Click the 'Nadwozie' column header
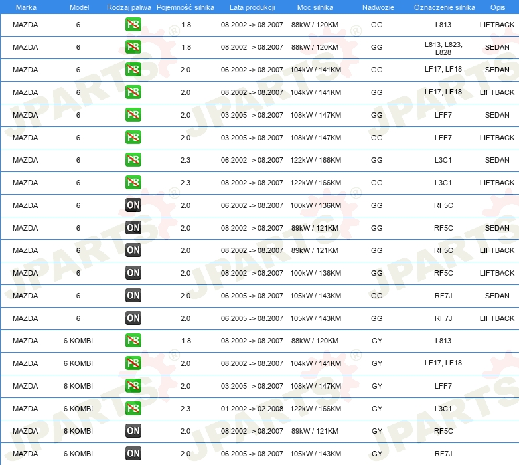 coord(376,7)
